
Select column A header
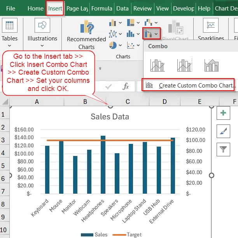(37, 101)
